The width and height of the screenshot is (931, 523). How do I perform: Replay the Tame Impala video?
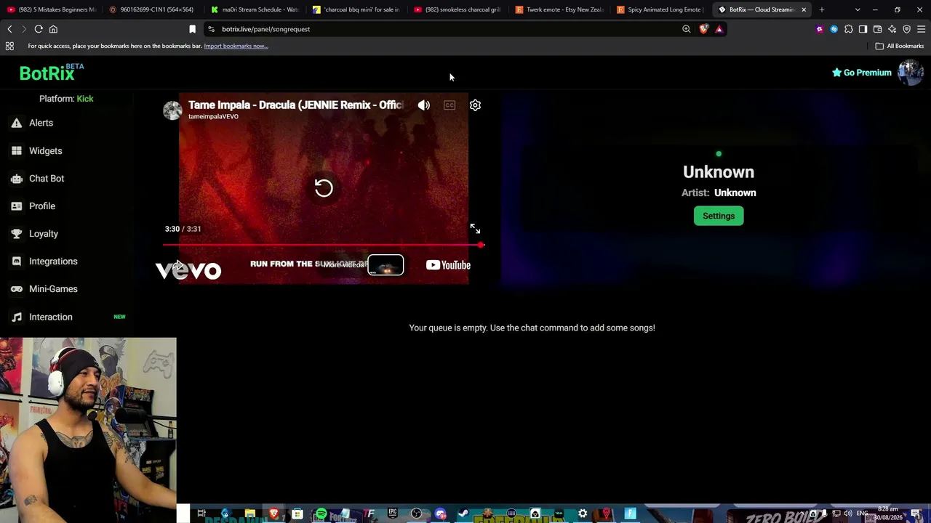324,188
